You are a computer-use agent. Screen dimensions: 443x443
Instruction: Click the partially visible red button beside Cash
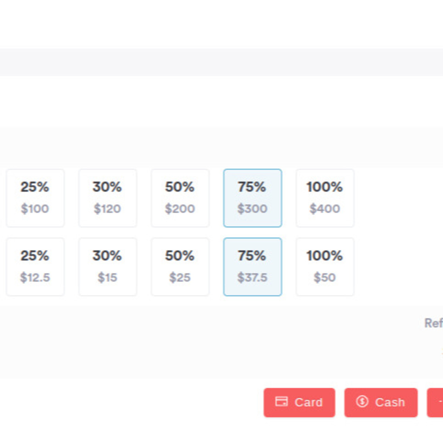[x=435, y=403]
